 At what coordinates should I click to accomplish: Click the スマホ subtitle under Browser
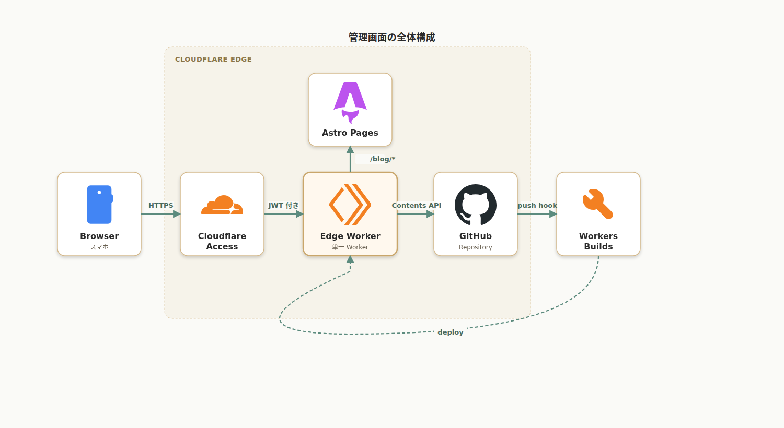point(99,247)
